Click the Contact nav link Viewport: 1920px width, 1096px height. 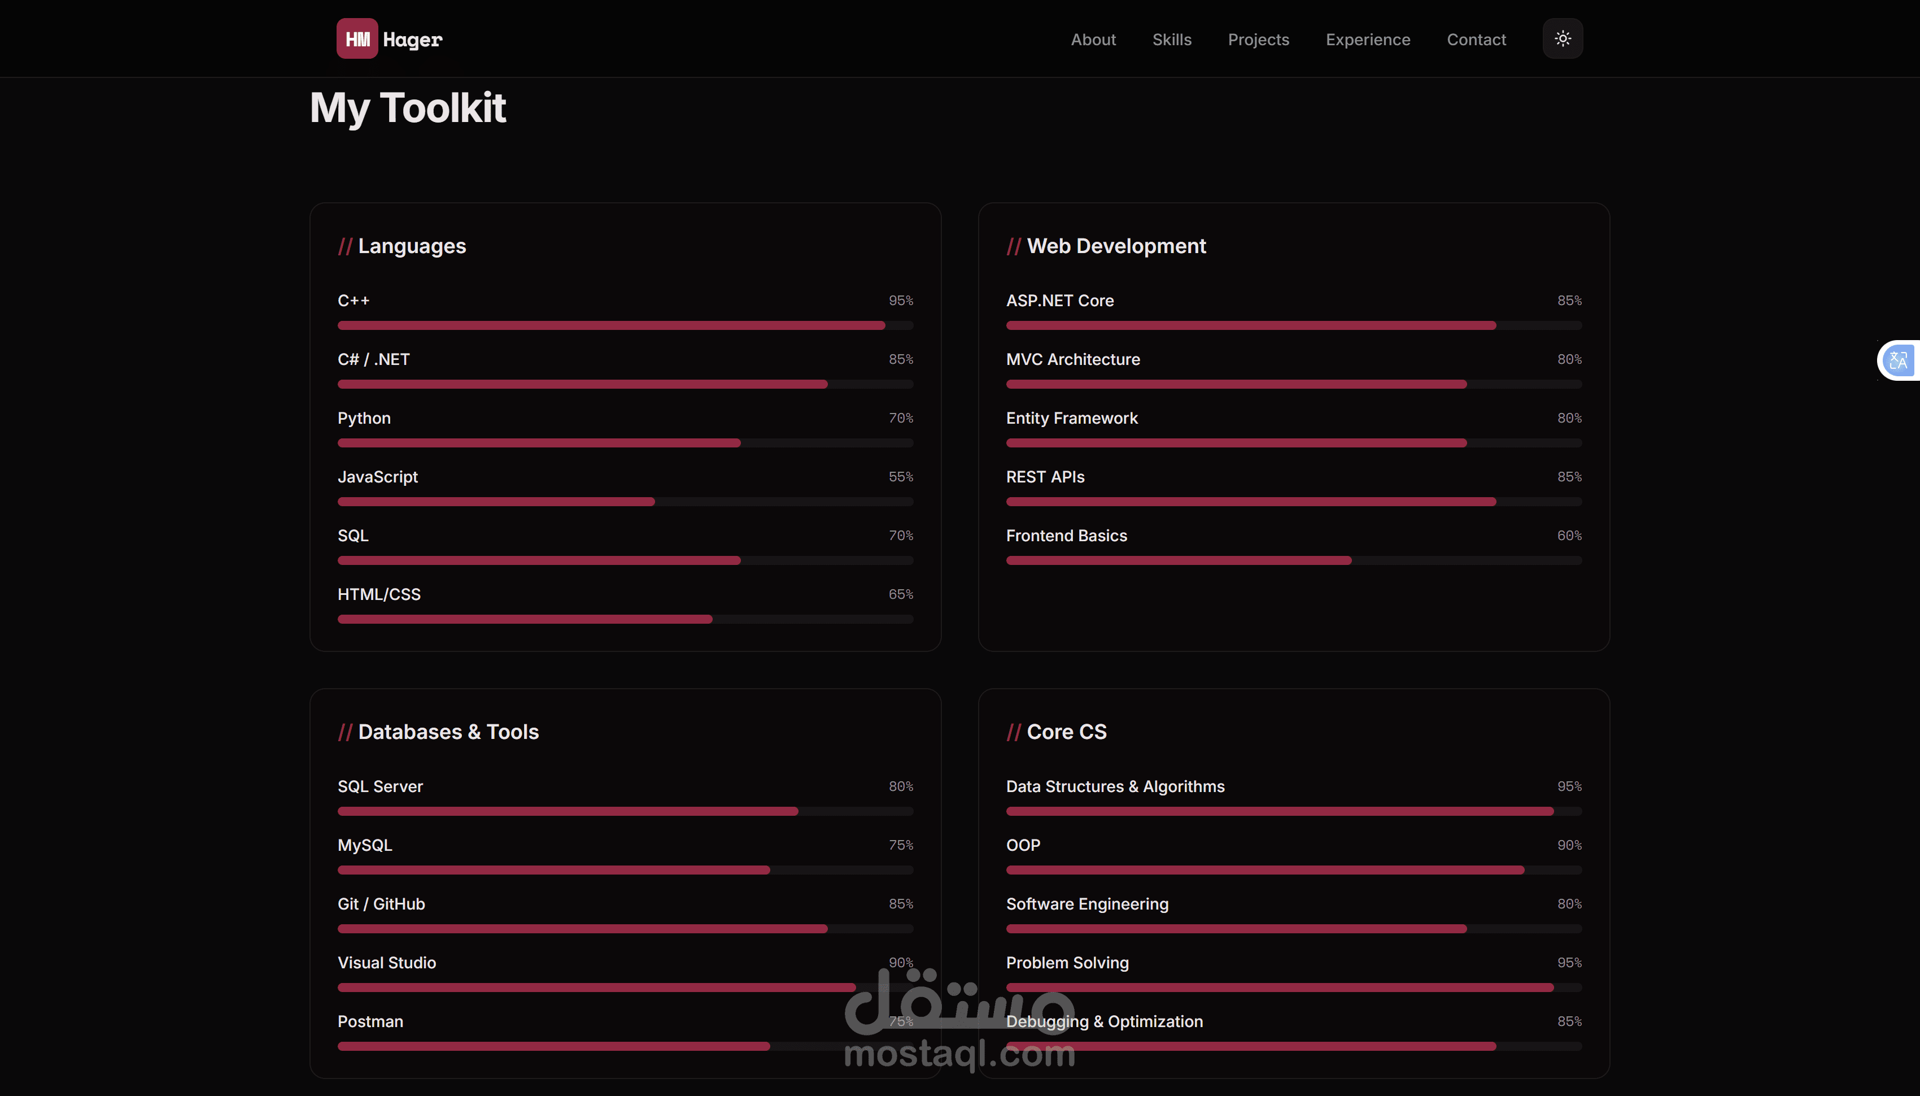1476,39
